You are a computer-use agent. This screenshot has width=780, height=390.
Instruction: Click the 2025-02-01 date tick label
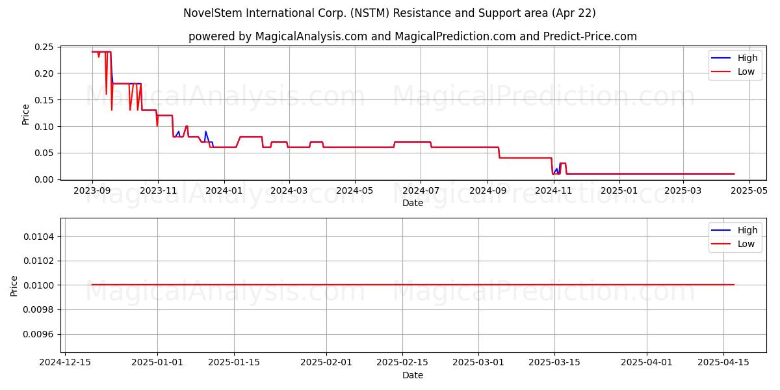(326, 363)
